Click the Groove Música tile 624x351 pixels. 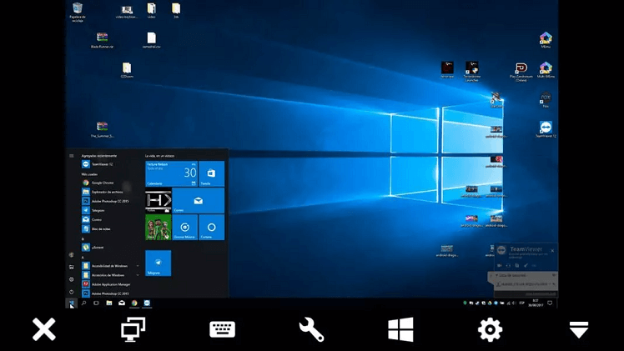point(185,227)
